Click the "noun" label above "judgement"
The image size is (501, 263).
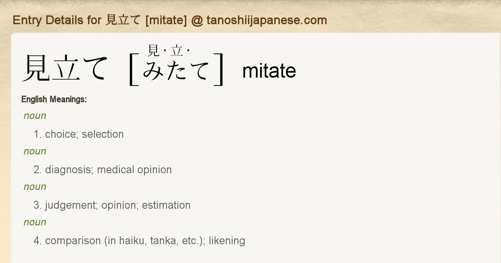pyautogui.click(x=35, y=187)
